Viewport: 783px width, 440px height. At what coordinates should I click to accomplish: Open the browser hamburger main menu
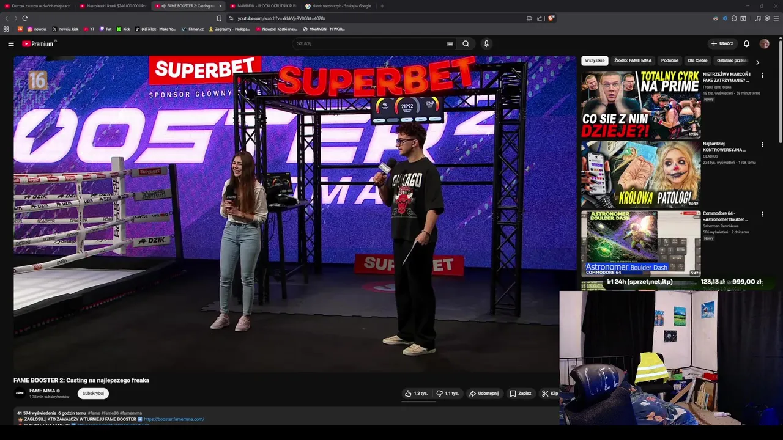[x=776, y=18]
